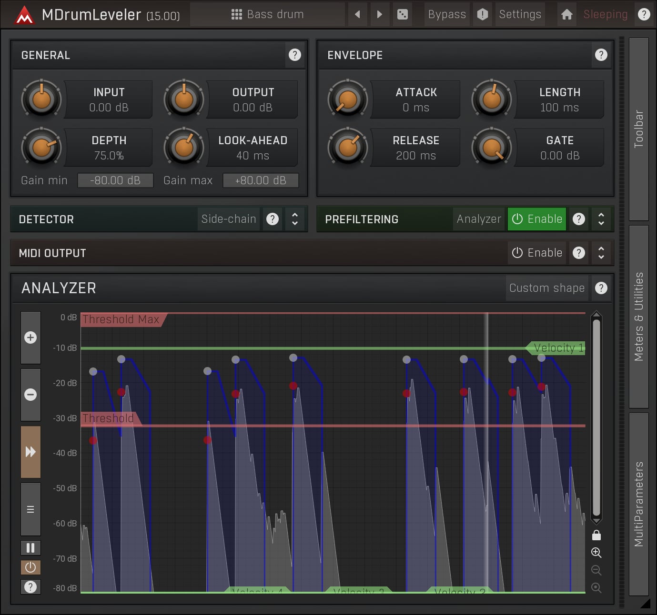Click the Custom shape button
Image resolution: width=657 pixels, height=615 pixels.
click(x=546, y=288)
